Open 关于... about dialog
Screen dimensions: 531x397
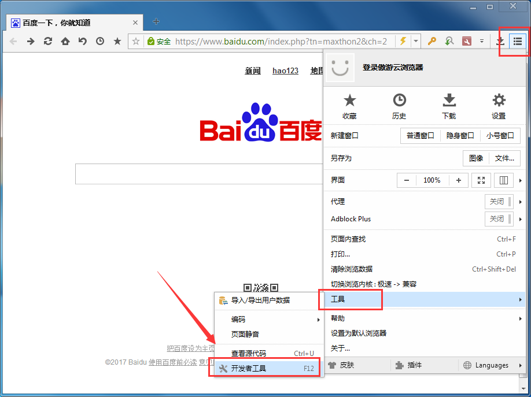pos(424,348)
